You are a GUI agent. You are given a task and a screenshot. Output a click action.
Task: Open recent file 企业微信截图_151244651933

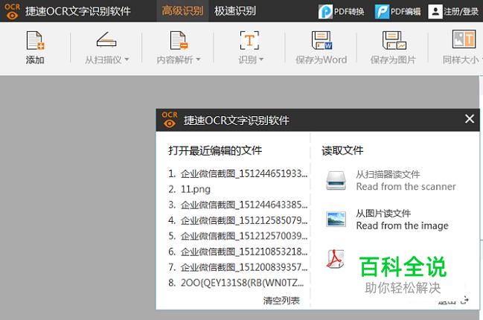pyautogui.click(x=238, y=173)
